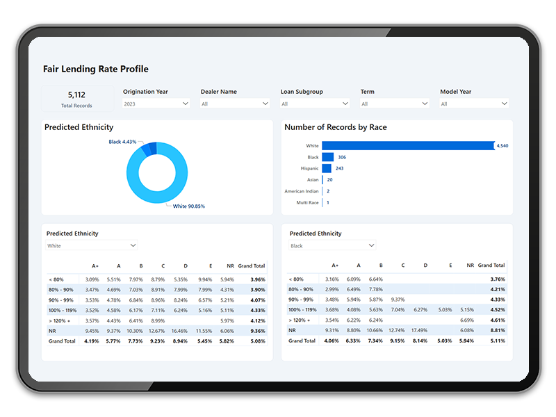Click the "4.07%" grand total in the White table
The height and width of the screenshot is (417, 556).
[258, 300]
